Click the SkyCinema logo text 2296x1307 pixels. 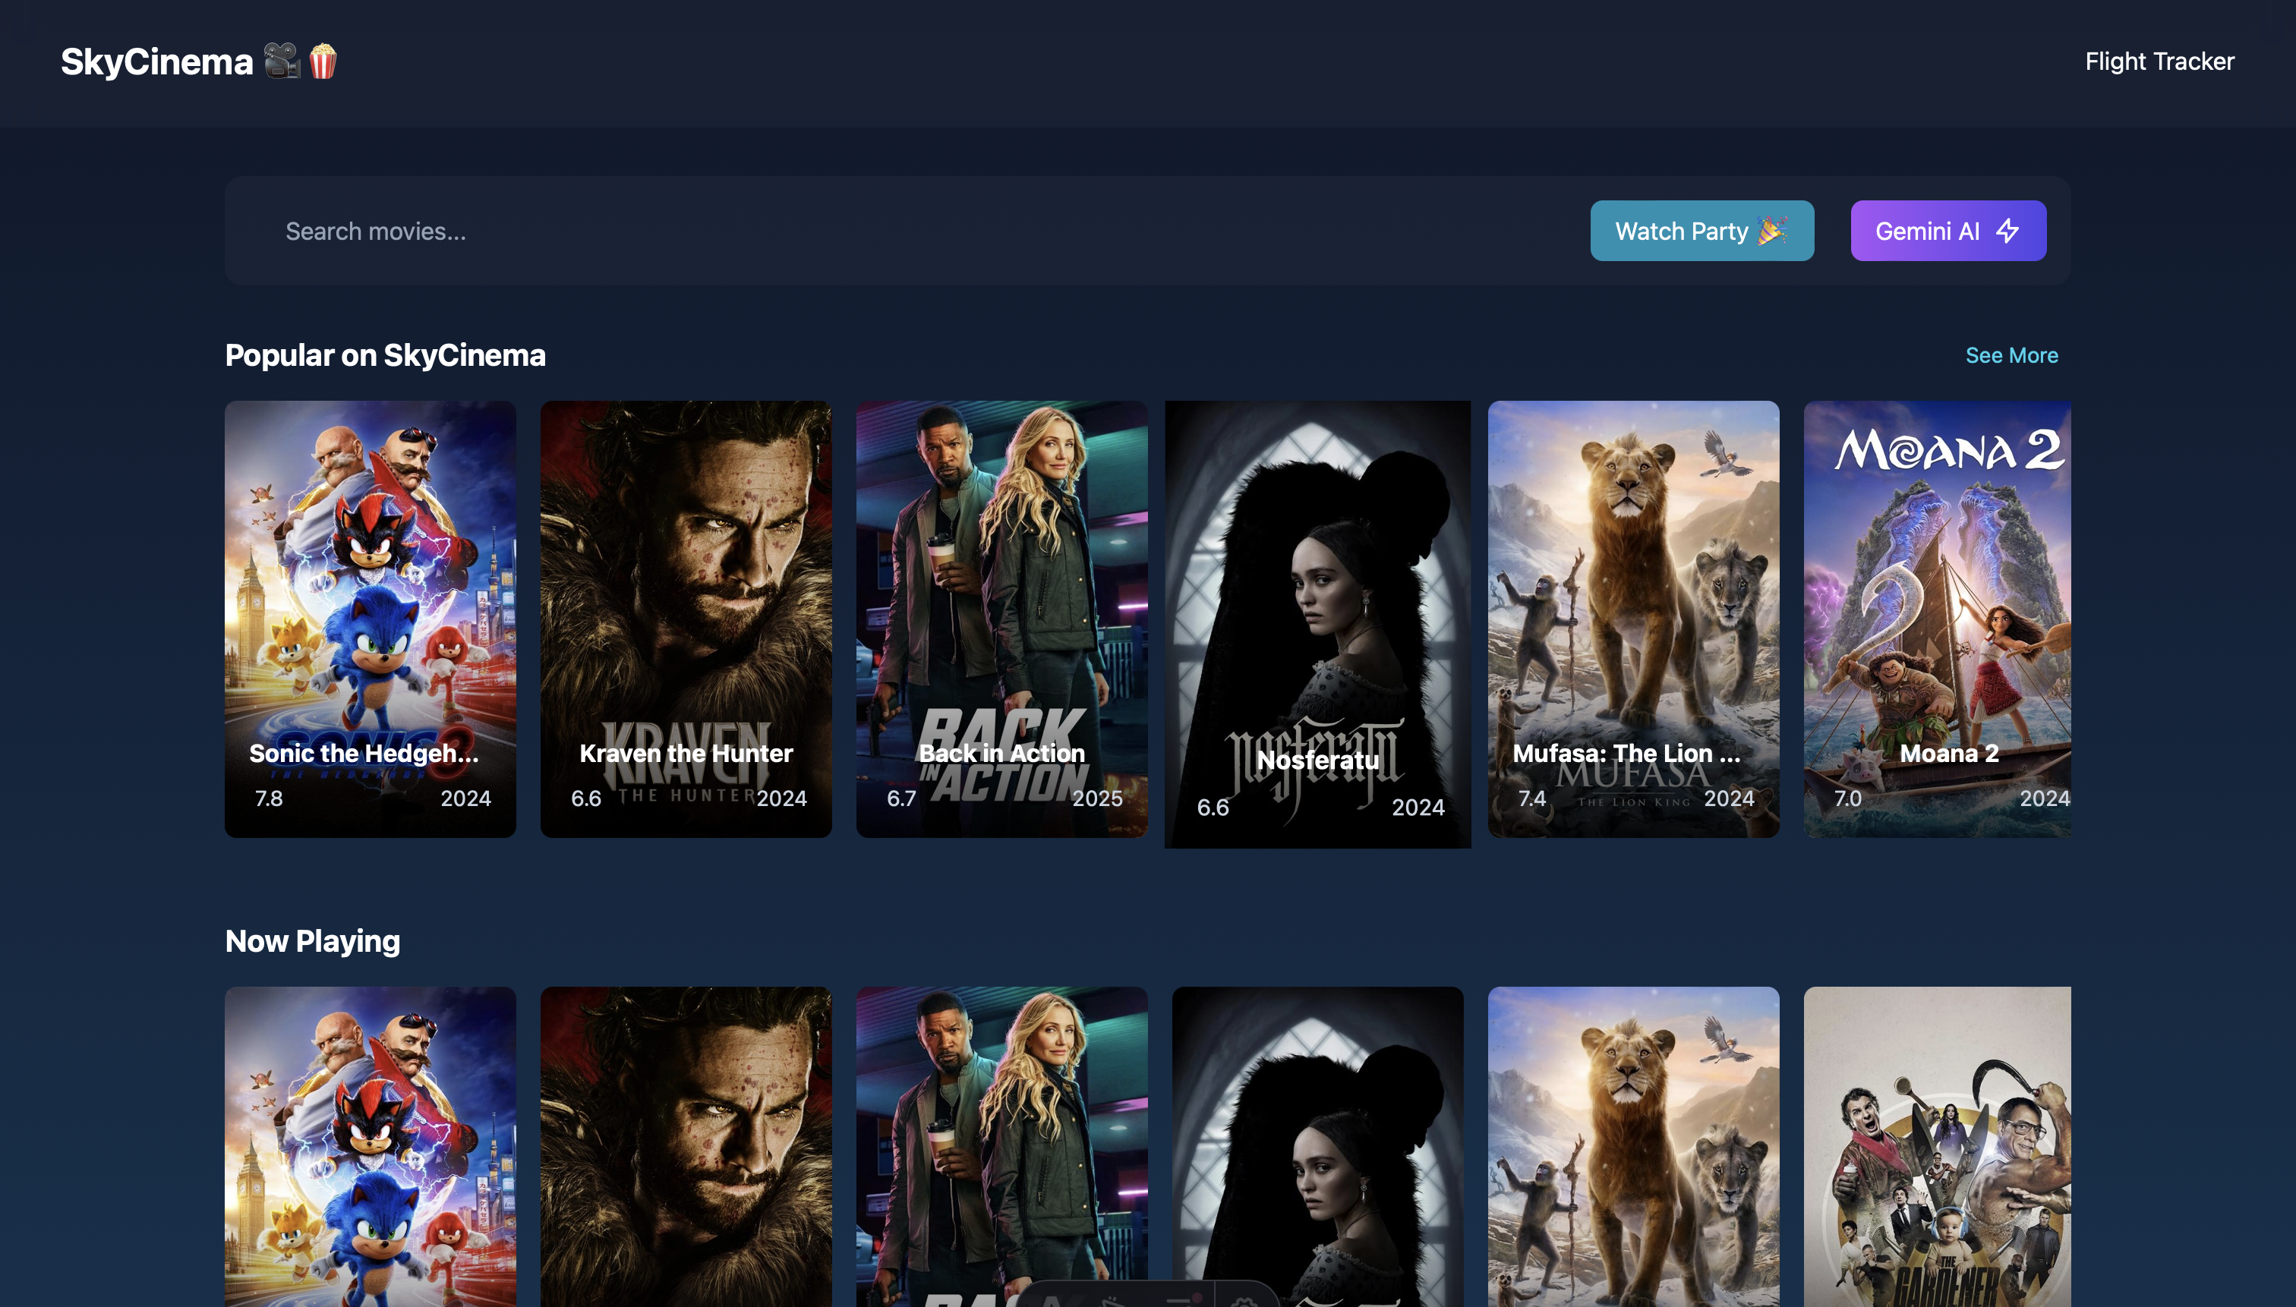click(157, 62)
